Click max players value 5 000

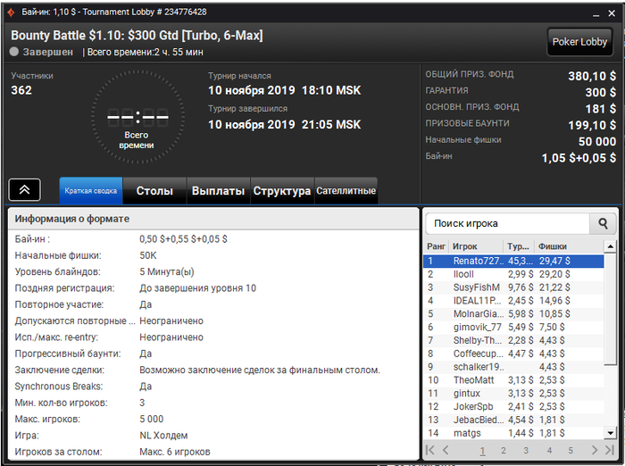(152, 419)
